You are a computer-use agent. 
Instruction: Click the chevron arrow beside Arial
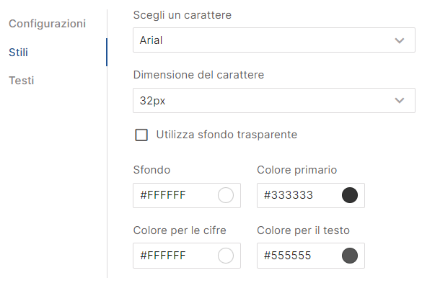[x=400, y=40]
